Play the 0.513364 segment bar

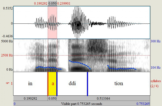103,98
